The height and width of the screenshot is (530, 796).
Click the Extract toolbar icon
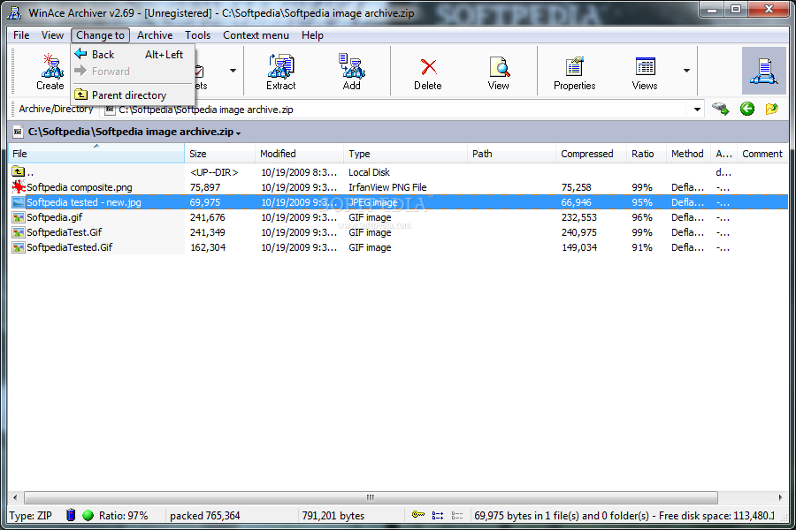[280, 66]
